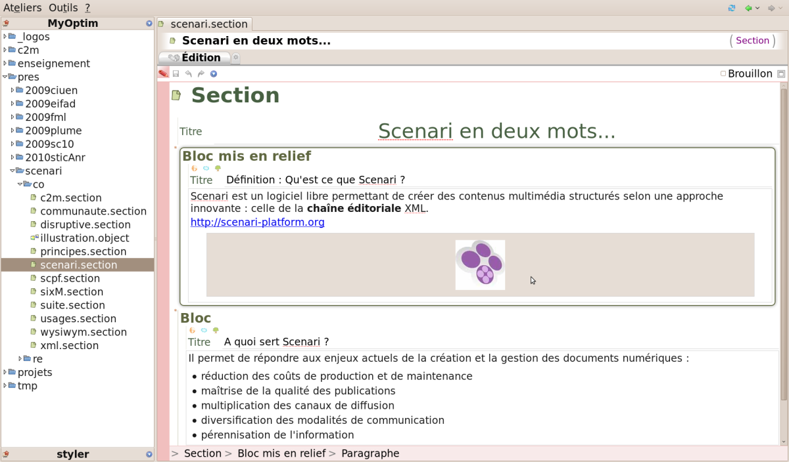Click the green tree icon under the Bloc heading
Image resolution: width=789 pixels, height=462 pixels.
point(216,330)
